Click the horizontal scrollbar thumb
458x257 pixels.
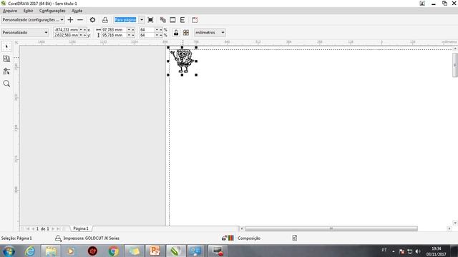click(x=331, y=228)
